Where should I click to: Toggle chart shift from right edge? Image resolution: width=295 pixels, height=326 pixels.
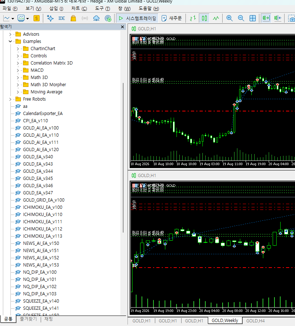pyautogui.click(x=278, y=18)
